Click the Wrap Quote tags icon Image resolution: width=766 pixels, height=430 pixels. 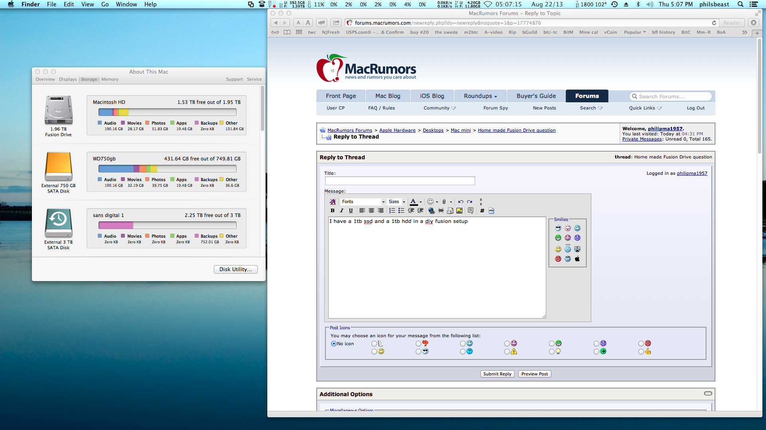click(470, 211)
